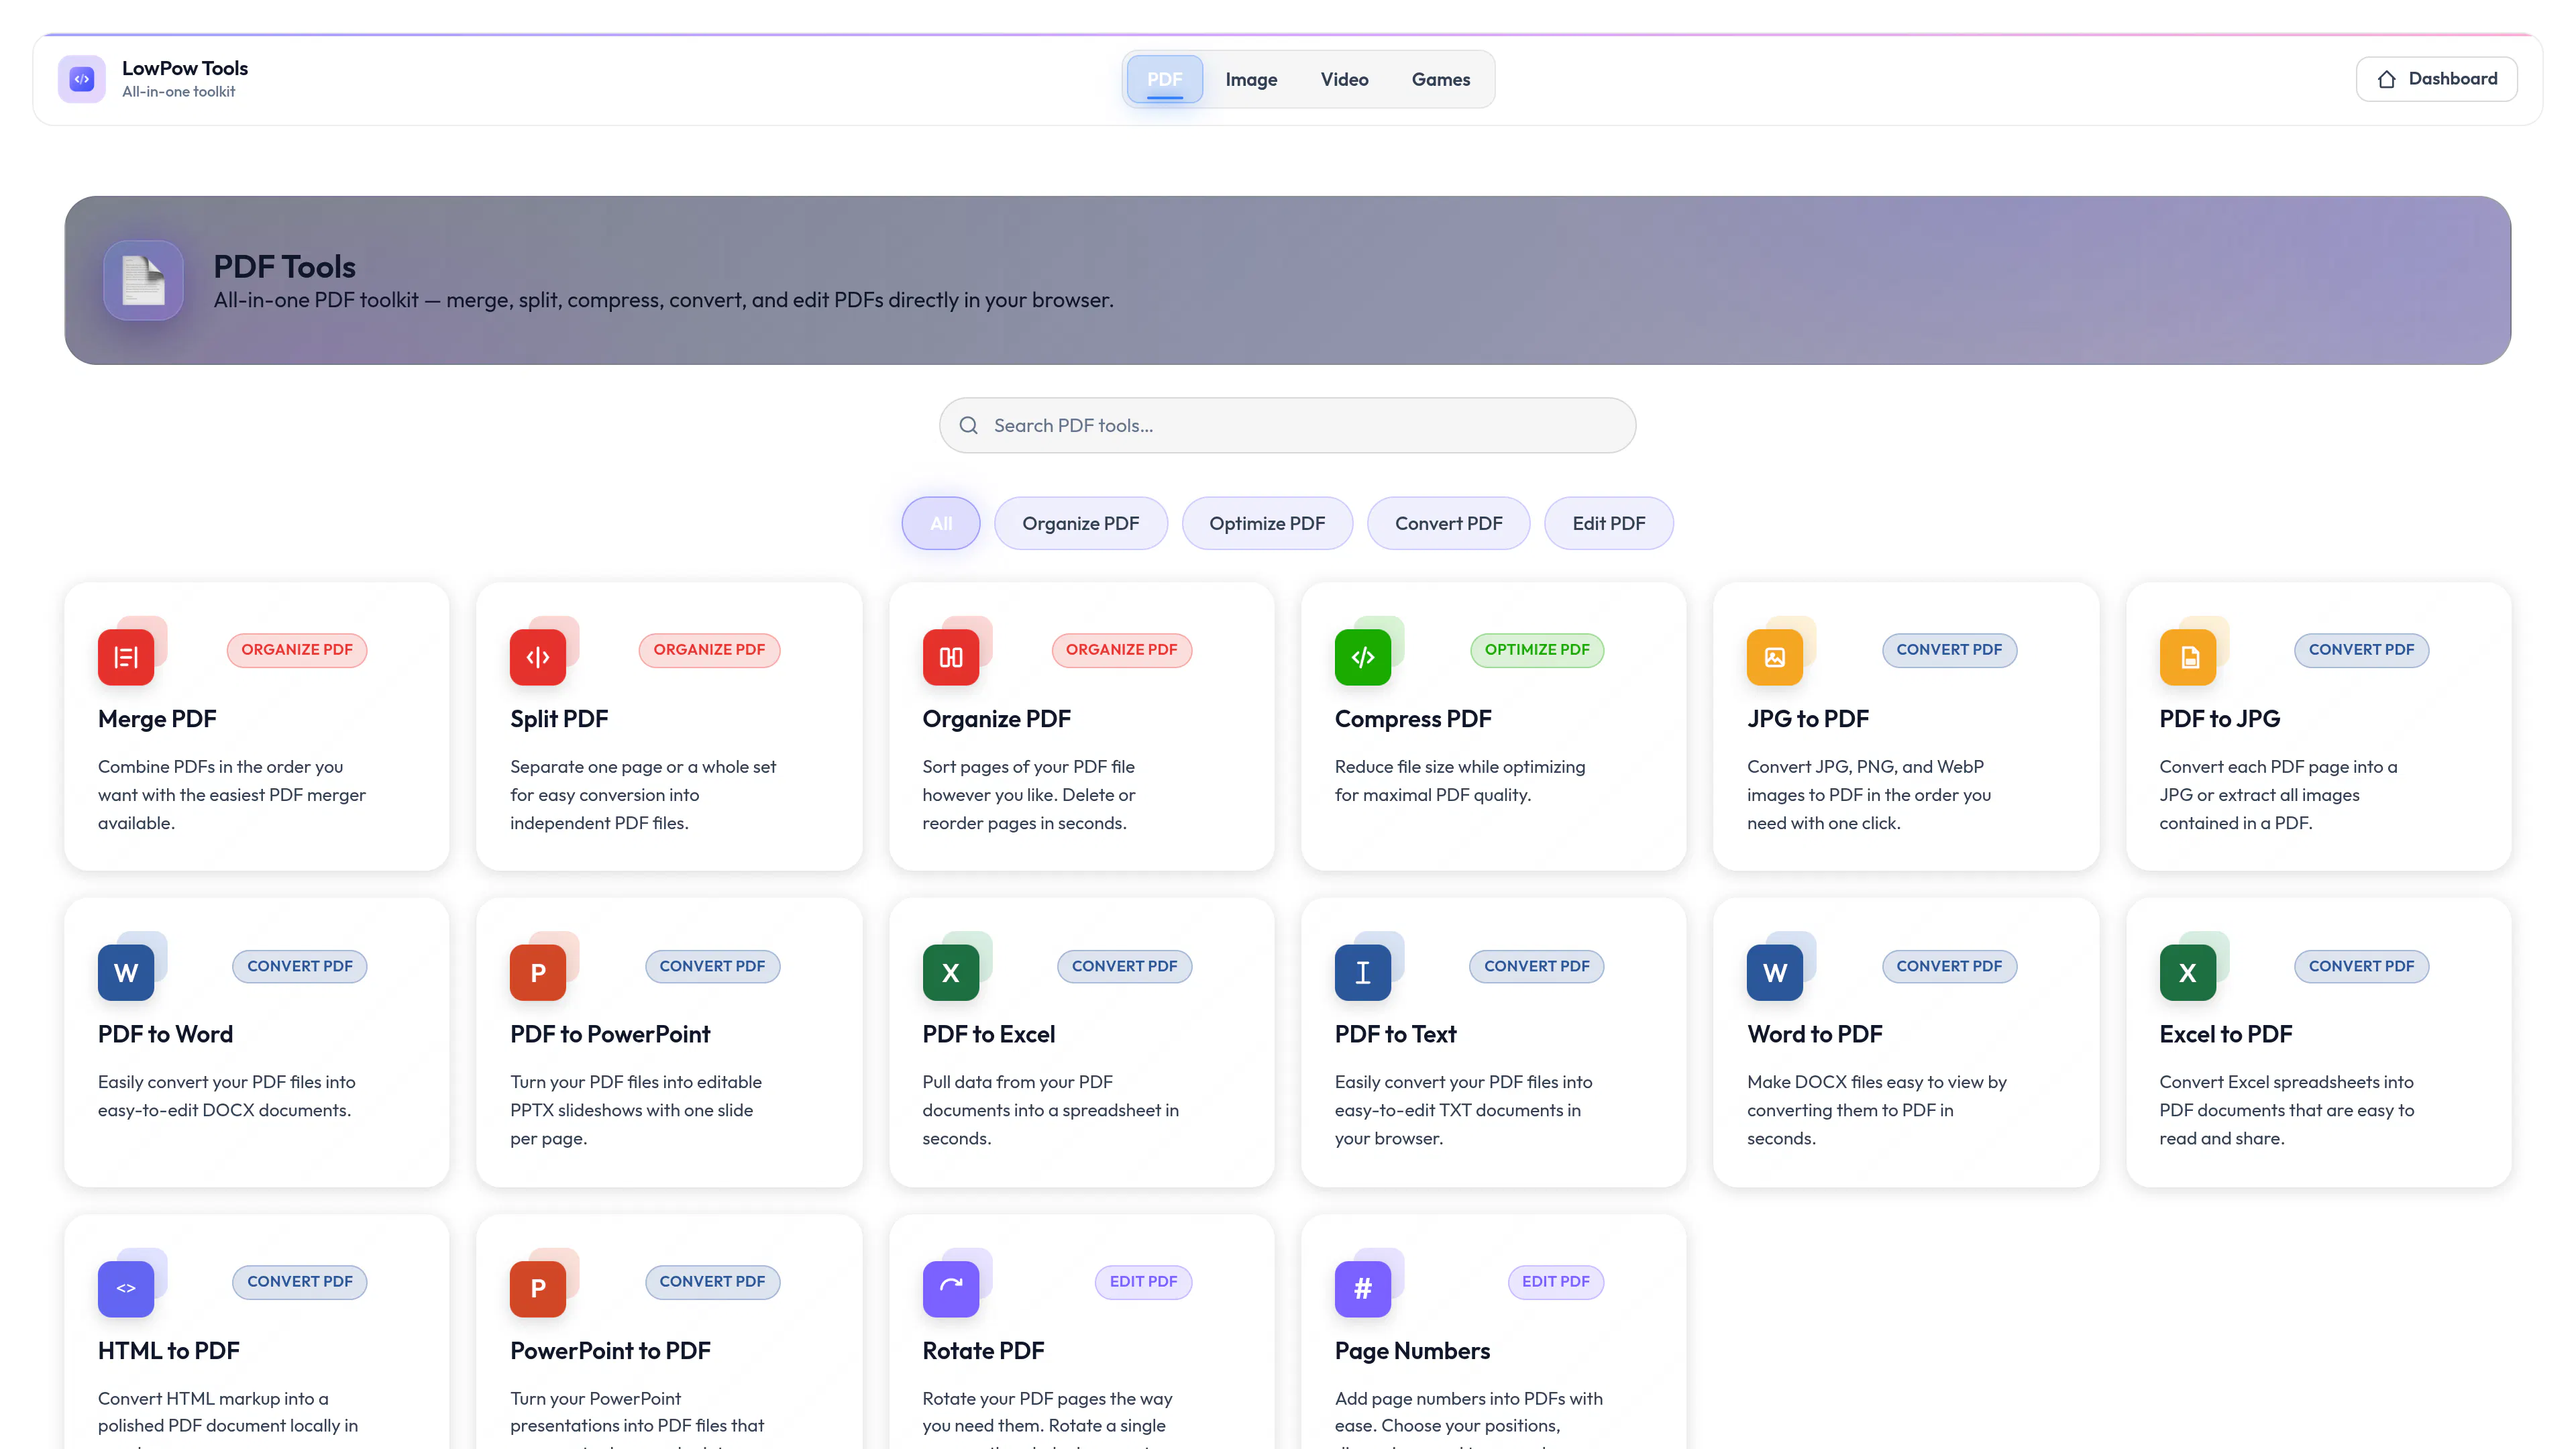
Task: Open the Merge PDF title
Action: 157,719
